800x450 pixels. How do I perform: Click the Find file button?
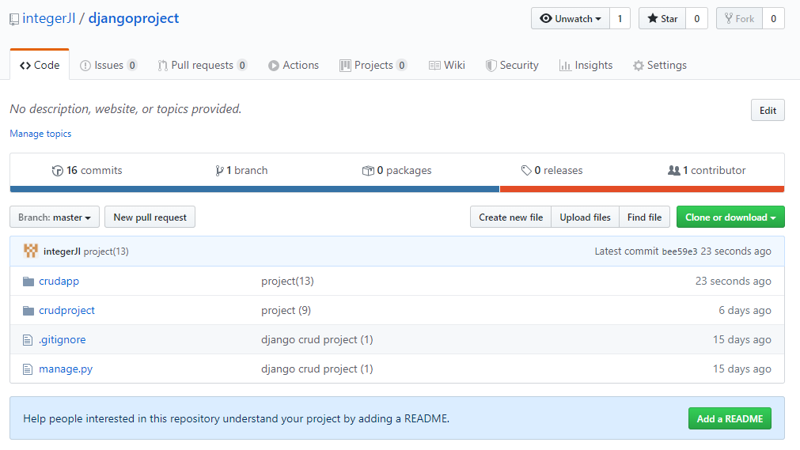[644, 217]
